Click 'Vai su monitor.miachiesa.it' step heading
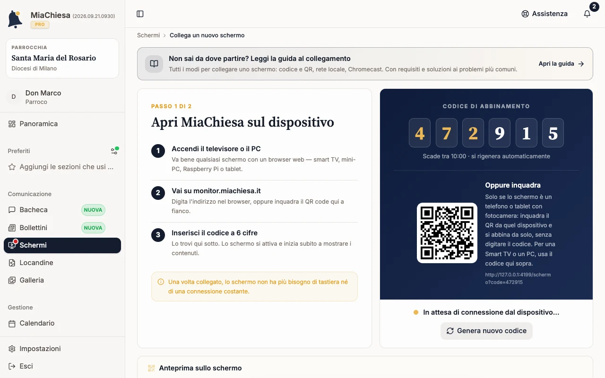The width and height of the screenshot is (605, 378). [216, 191]
